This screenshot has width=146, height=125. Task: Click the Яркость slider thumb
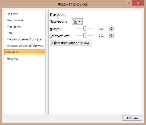85,29
